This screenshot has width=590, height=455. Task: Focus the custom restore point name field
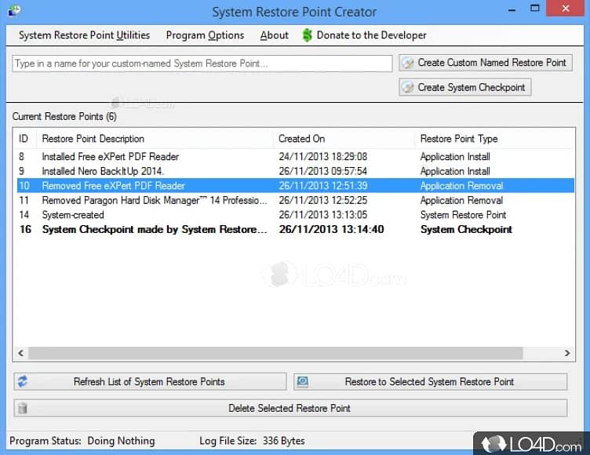202,64
